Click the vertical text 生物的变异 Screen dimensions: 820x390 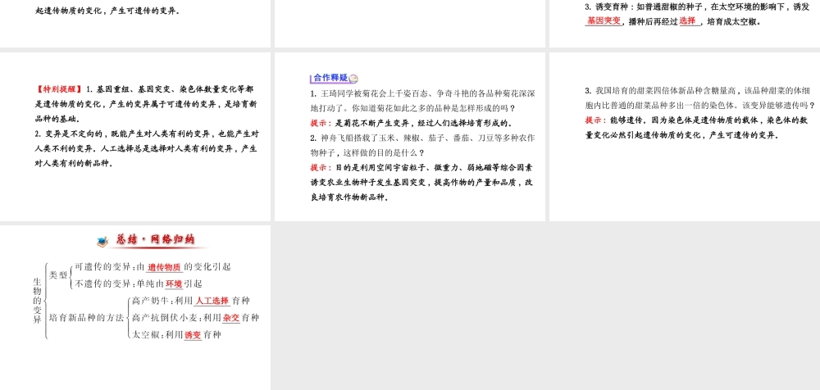click(x=37, y=301)
